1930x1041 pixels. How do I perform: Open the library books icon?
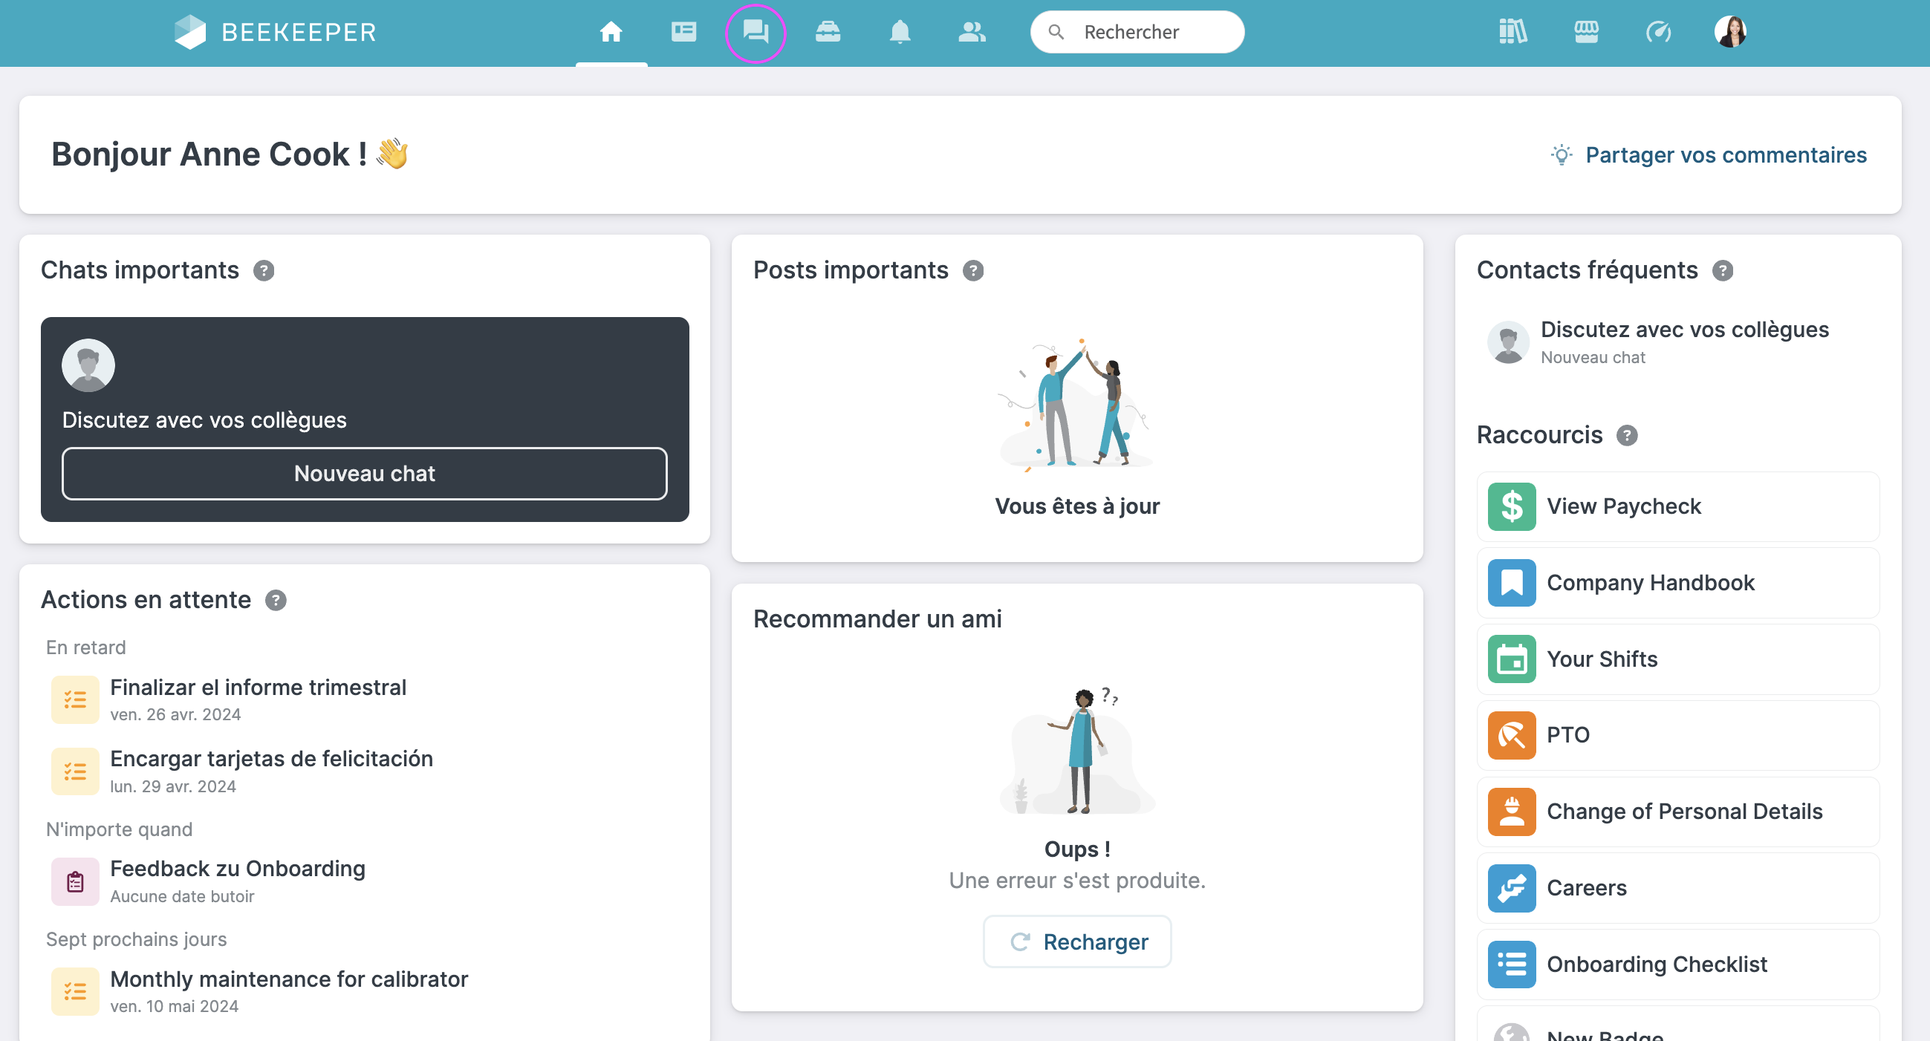click(1513, 32)
